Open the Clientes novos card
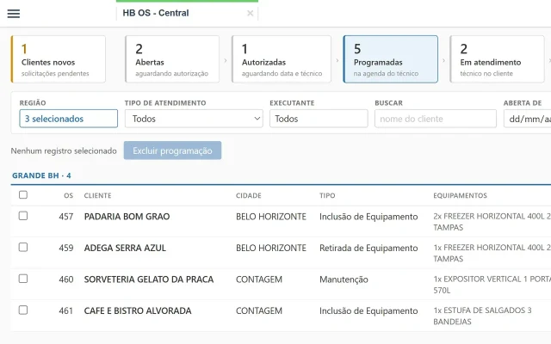The image size is (551, 344). click(x=59, y=59)
